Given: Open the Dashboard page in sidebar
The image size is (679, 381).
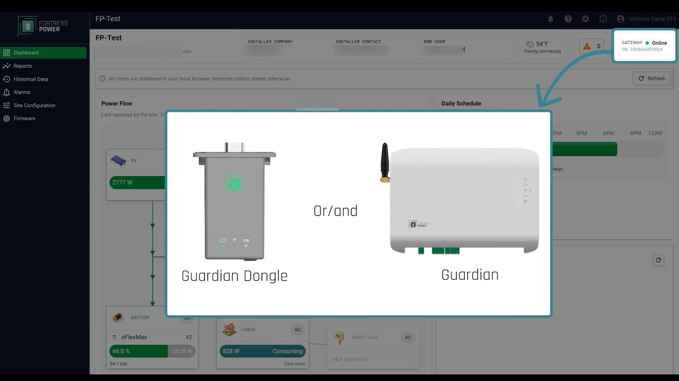Looking at the screenshot, I should pos(43,52).
